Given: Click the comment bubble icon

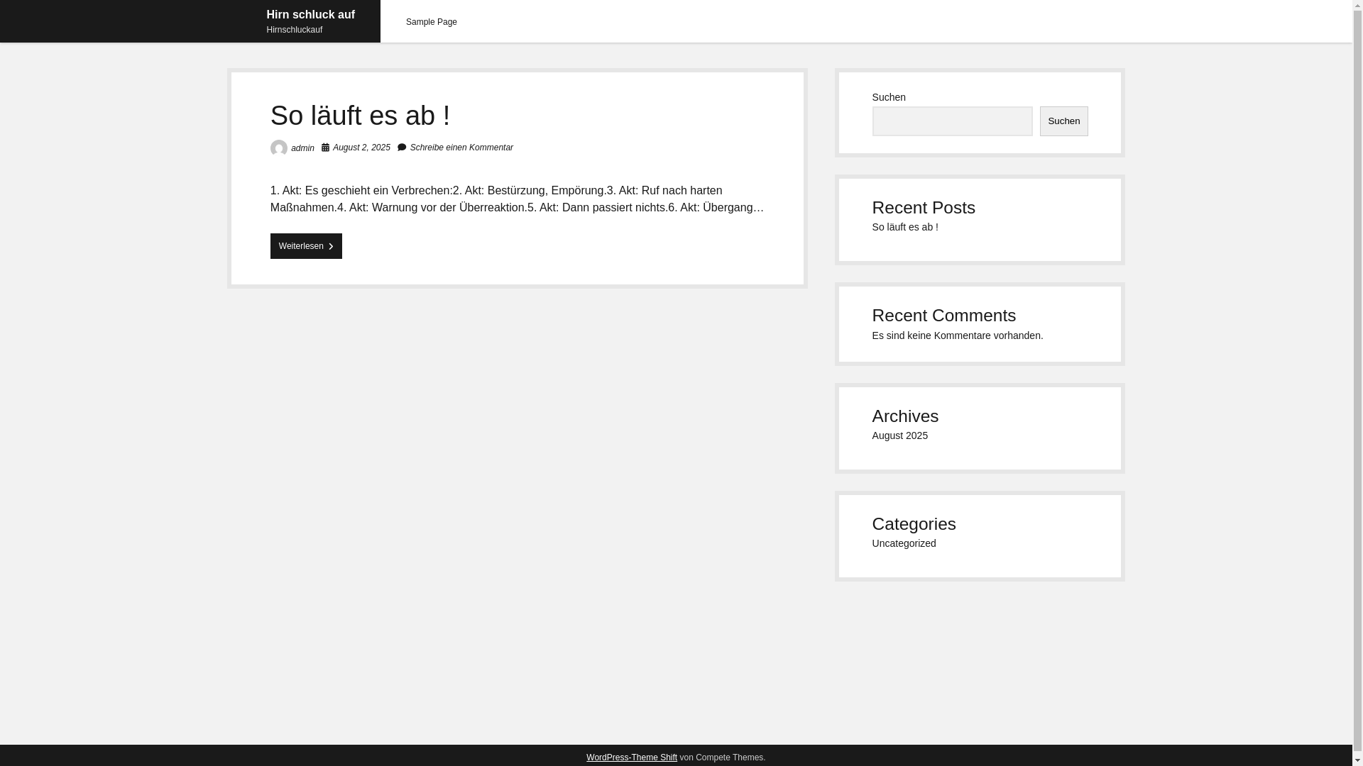Looking at the screenshot, I should 402,148.
